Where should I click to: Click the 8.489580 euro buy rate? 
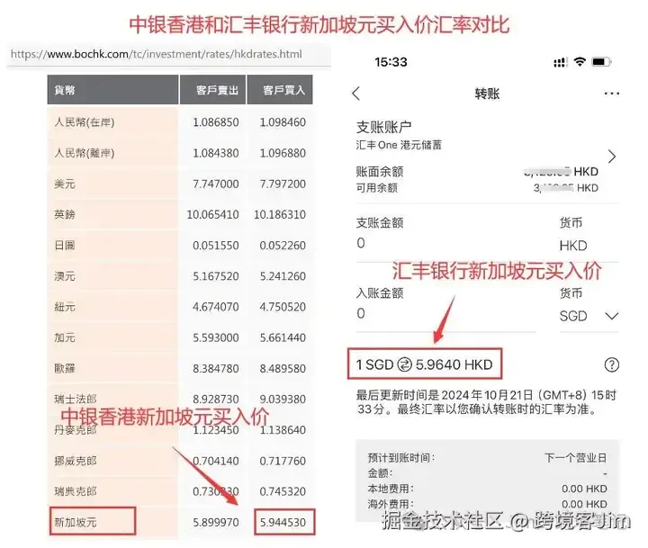click(x=283, y=368)
